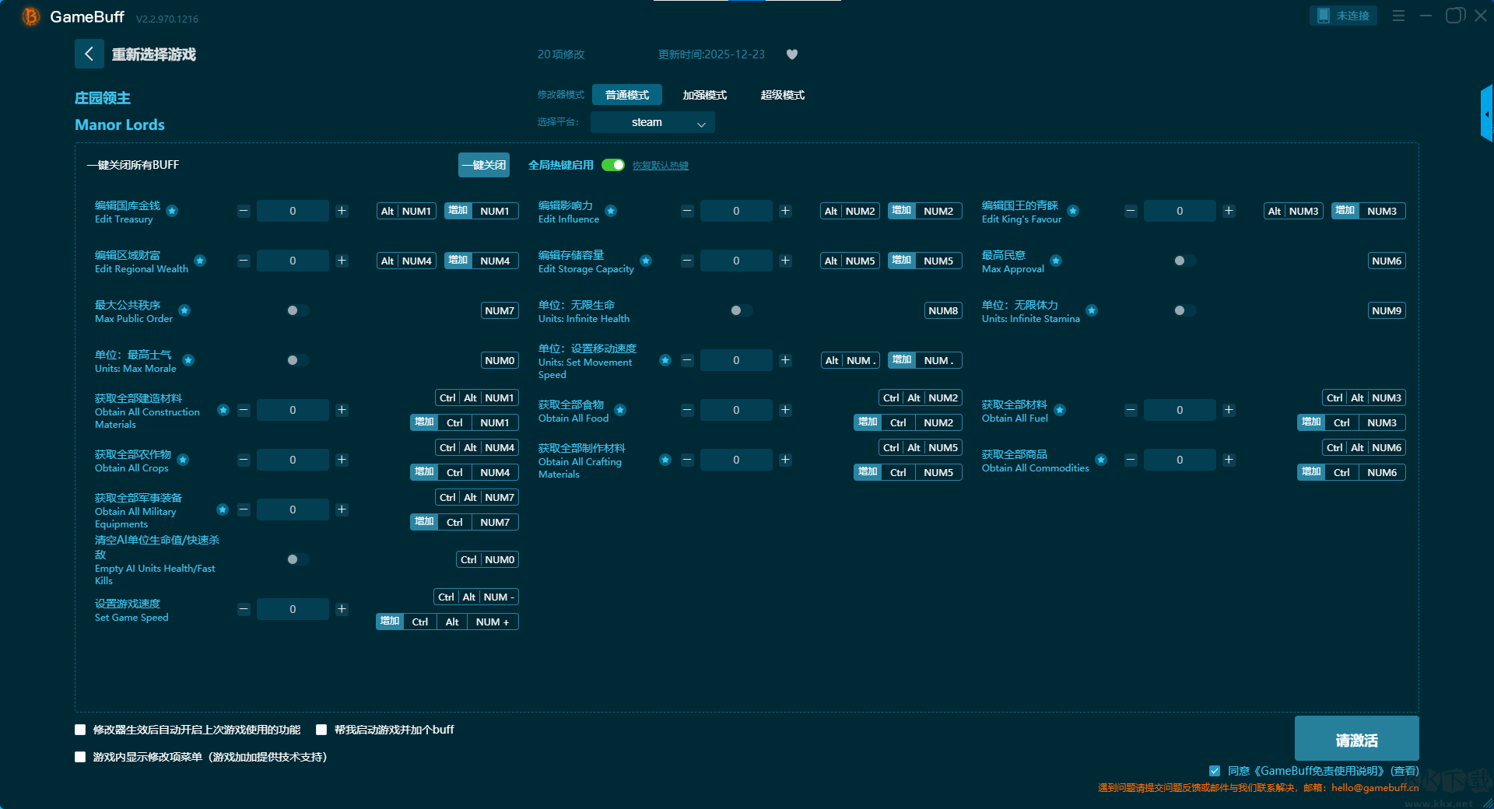Viewport: 1494px width, 809px height.
Task: Click the GameBuff logo icon
Action: click(31, 16)
